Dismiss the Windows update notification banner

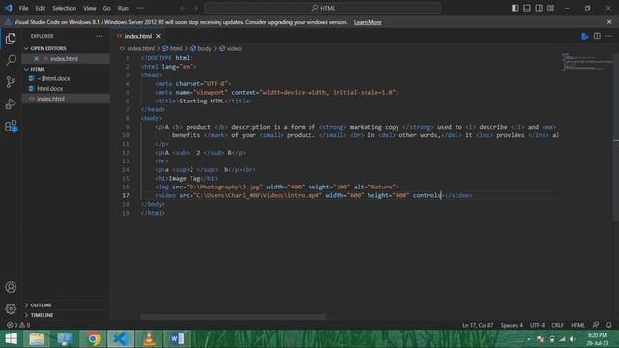[609, 22]
